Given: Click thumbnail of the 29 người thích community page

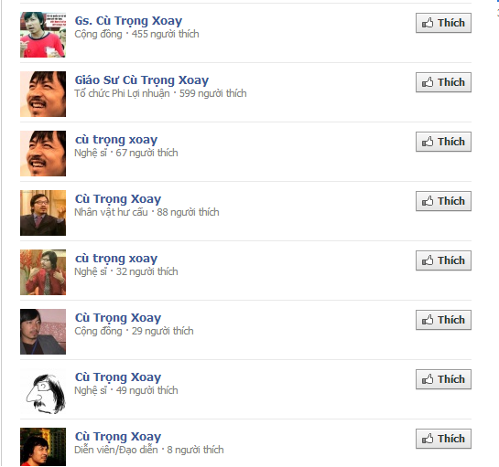Looking at the screenshot, I should coord(43,332).
